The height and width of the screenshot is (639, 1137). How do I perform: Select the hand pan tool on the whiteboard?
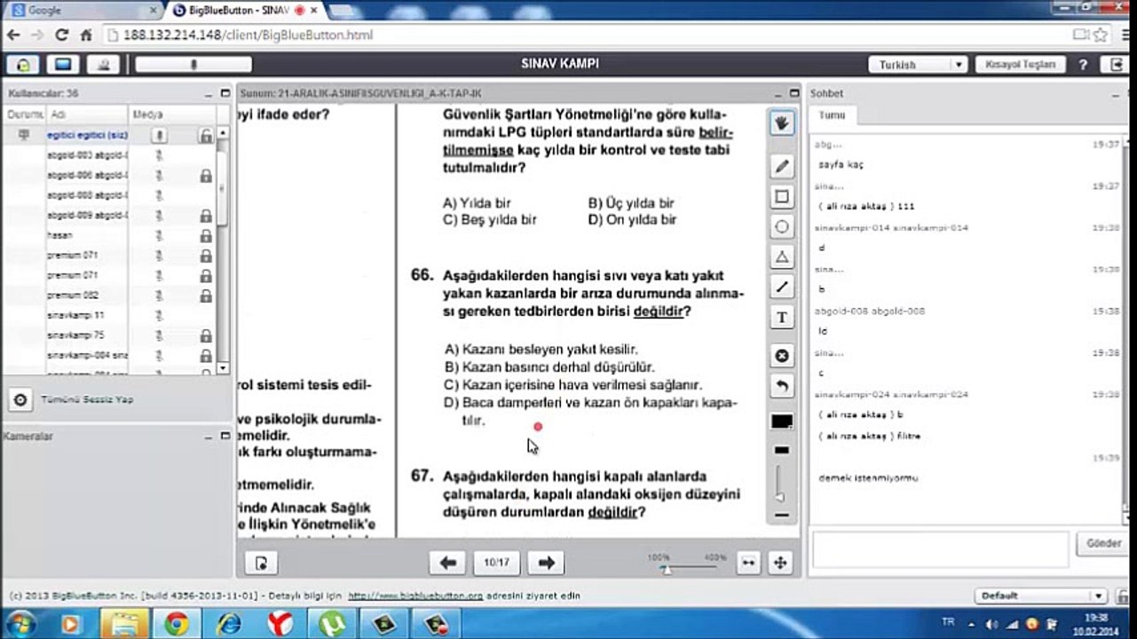click(782, 123)
